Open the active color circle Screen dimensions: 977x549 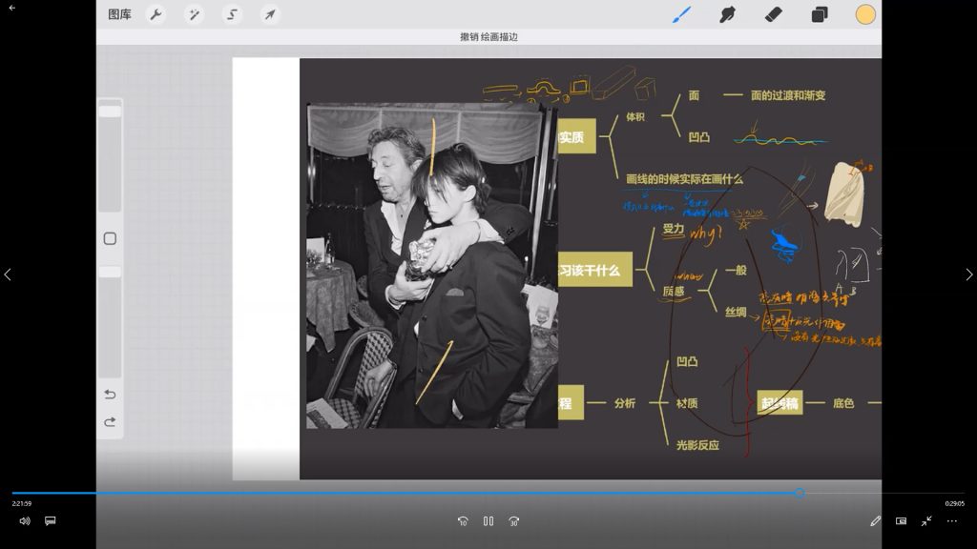pos(865,14)
